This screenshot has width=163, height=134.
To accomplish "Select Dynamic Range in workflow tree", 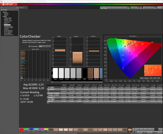I will [x=8, y=18].
